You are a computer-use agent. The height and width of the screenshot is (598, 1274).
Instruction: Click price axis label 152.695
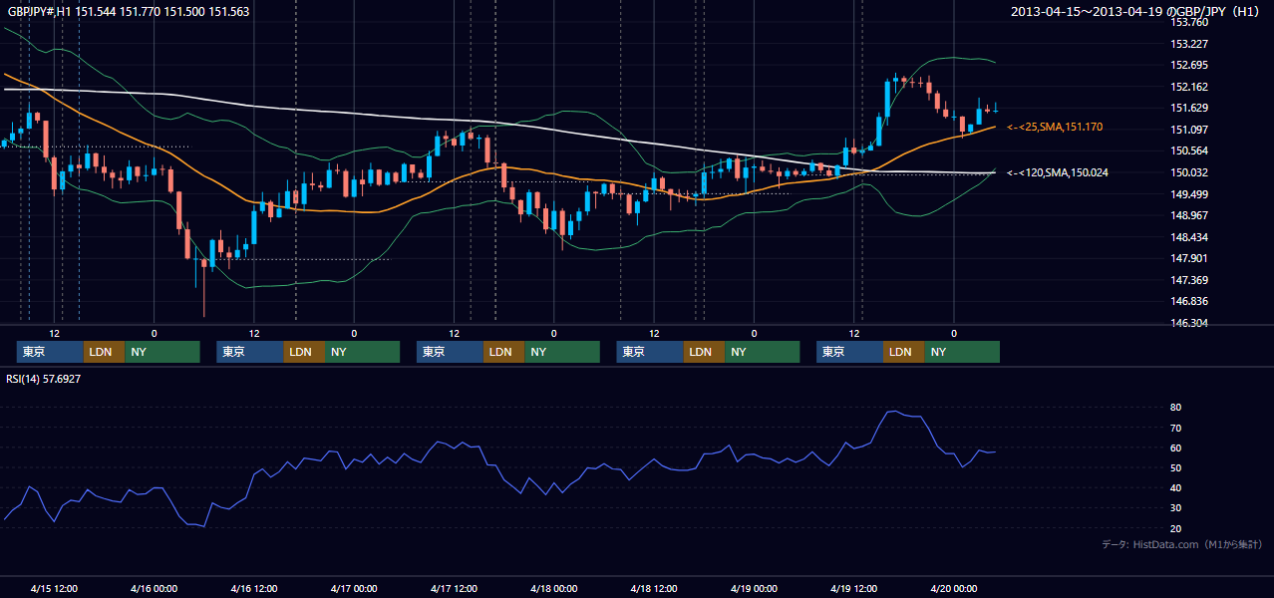click(1190, 65)
